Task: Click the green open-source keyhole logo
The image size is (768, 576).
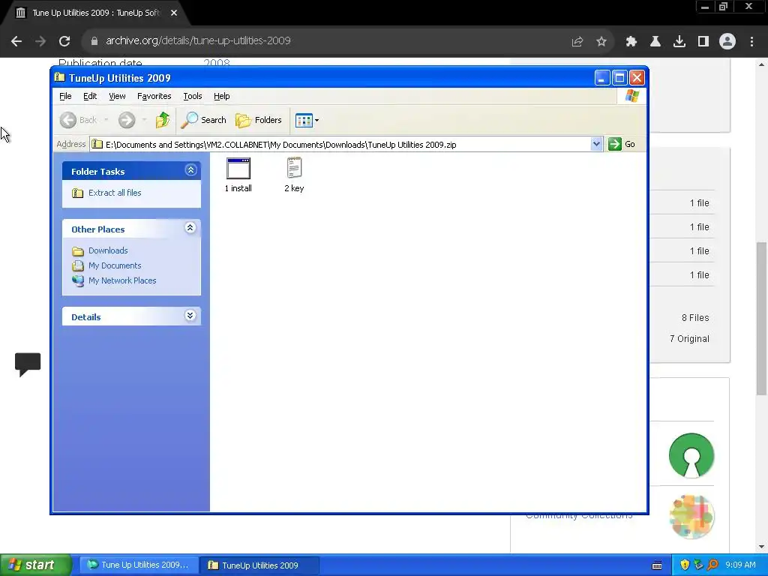Action: point(691,455)
